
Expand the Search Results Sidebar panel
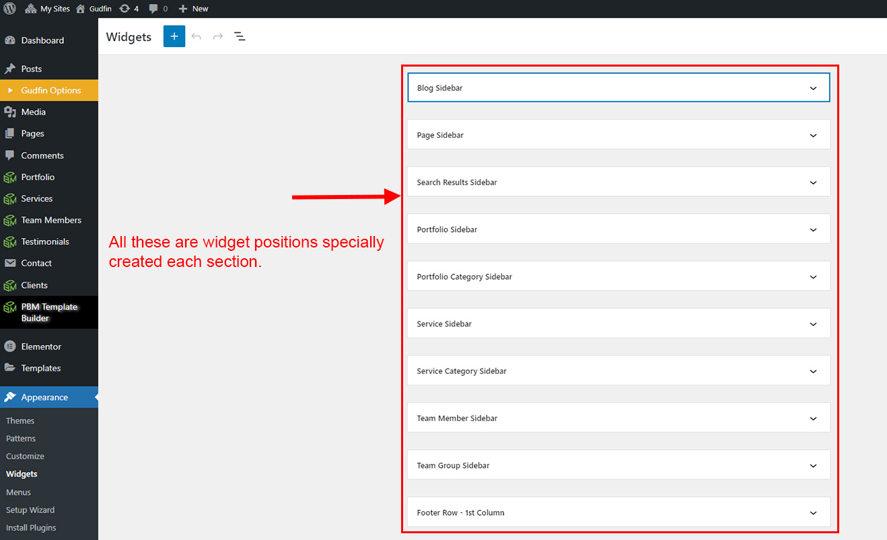813,182
